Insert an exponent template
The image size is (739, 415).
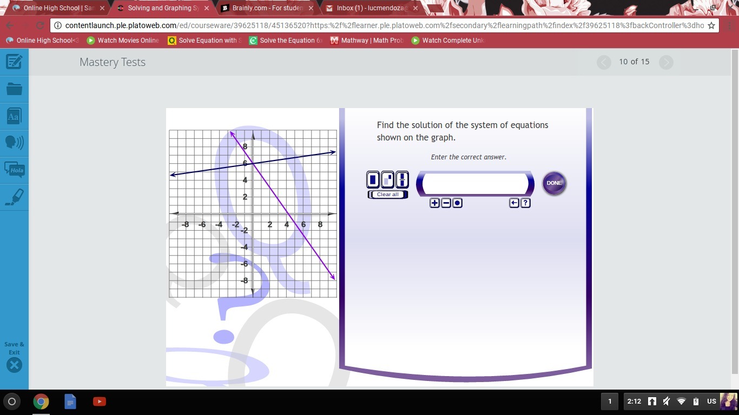click(x=387, y=179)
